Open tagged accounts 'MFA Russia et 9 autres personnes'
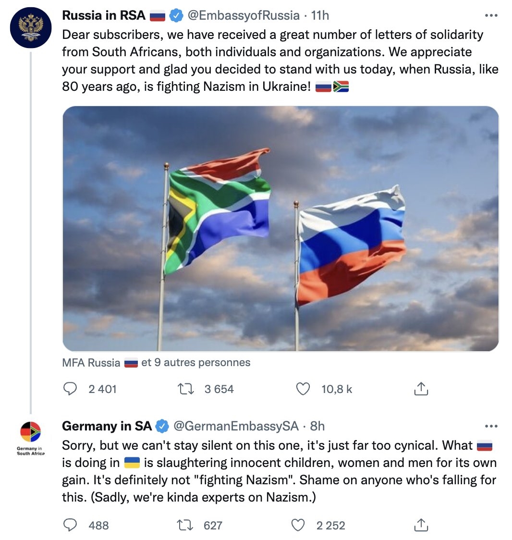 pos(156,363)
